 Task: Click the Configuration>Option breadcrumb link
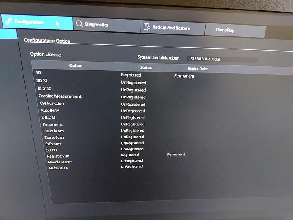(x=47, y=41)
